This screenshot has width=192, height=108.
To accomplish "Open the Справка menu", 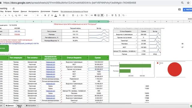I will (55, 11).
